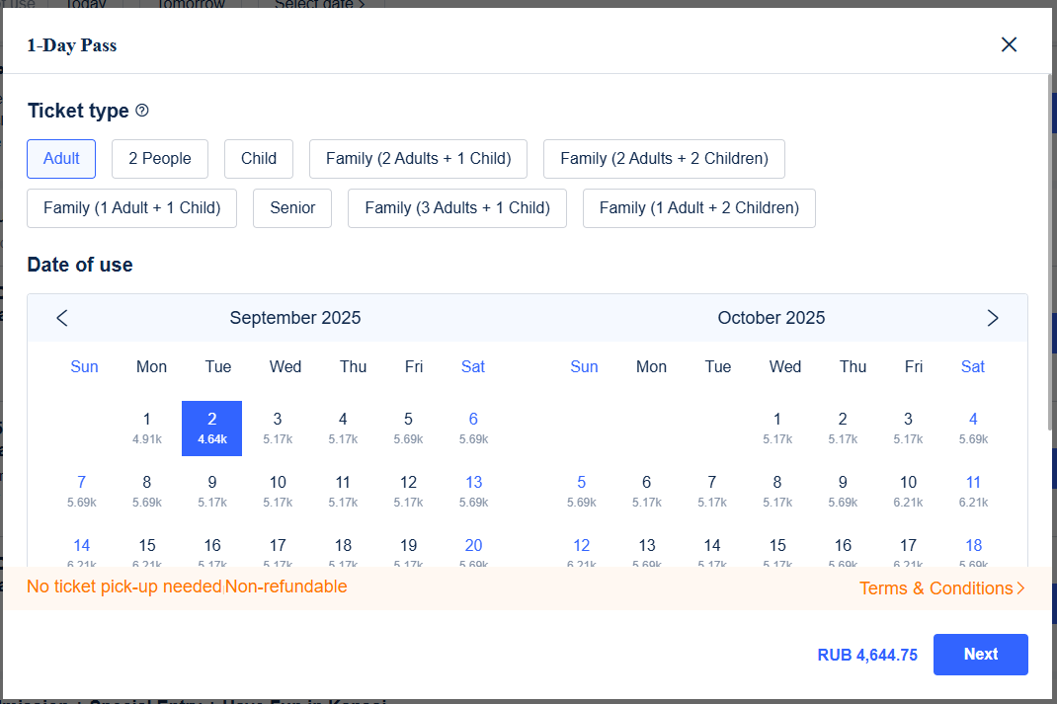Select October 9 priced 5.69k
The width and height of the screenshot is (1057, 704).
[x=843, y=492]
